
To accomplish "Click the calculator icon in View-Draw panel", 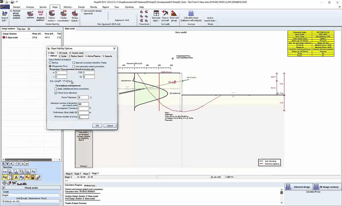I will (x=33, y=177).
